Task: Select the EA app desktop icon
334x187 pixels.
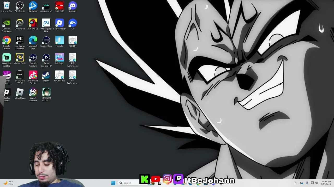Action: [x=73, y=24]
